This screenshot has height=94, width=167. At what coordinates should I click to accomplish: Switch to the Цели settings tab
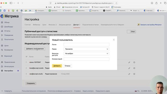point(44,25)
